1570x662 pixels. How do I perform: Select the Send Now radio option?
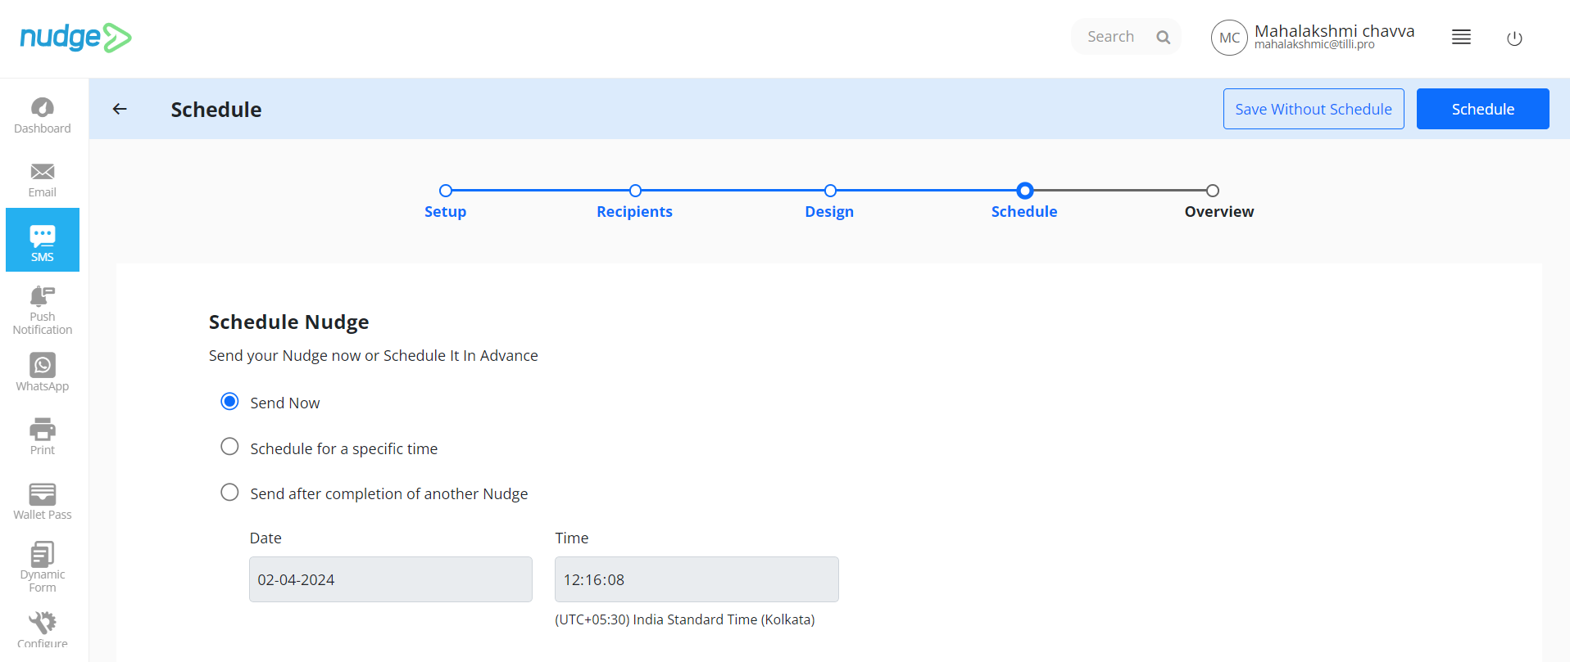point(229,401)
